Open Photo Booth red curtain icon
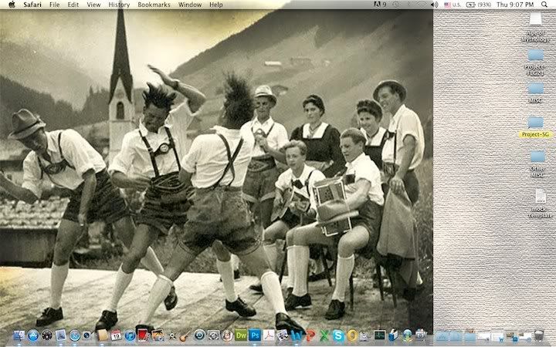 [x=143, y=334]
